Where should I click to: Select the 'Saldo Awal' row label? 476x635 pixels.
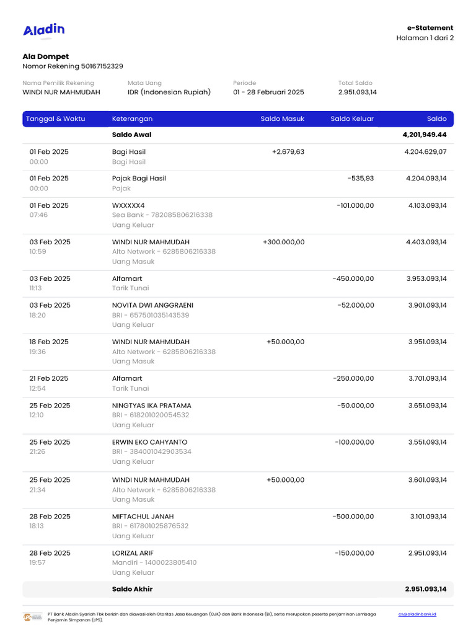pos(131,135)
